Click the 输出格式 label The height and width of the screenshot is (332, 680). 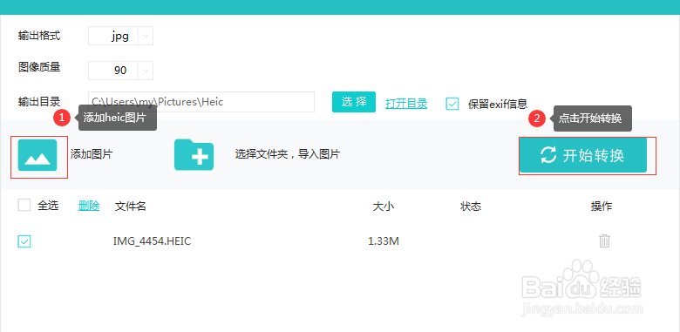[39, 36]
